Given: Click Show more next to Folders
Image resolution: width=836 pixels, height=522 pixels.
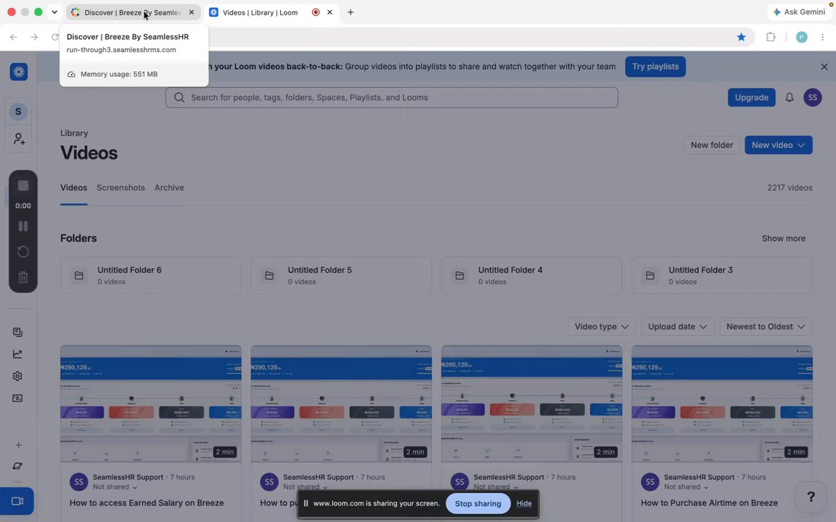Looking at the screenshot, I should [783, 238].
